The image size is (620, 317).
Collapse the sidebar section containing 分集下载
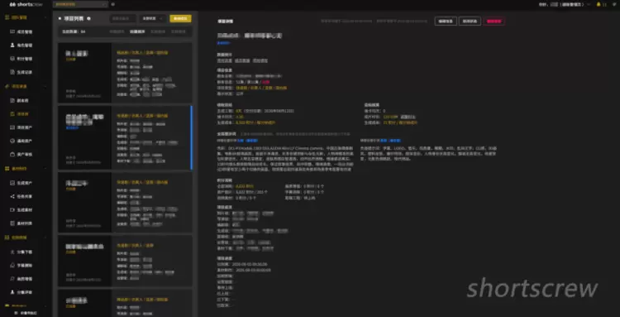coord(45,238)
